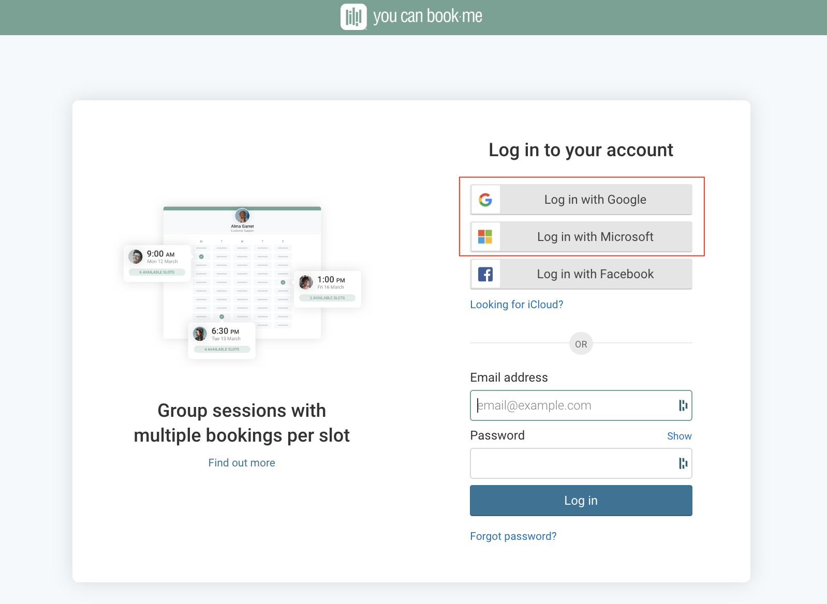Image resolution: width=827 pixels, height=604 pixels.
Task: Click the 9:00 AM card avatar
Action: click(136, 256)
